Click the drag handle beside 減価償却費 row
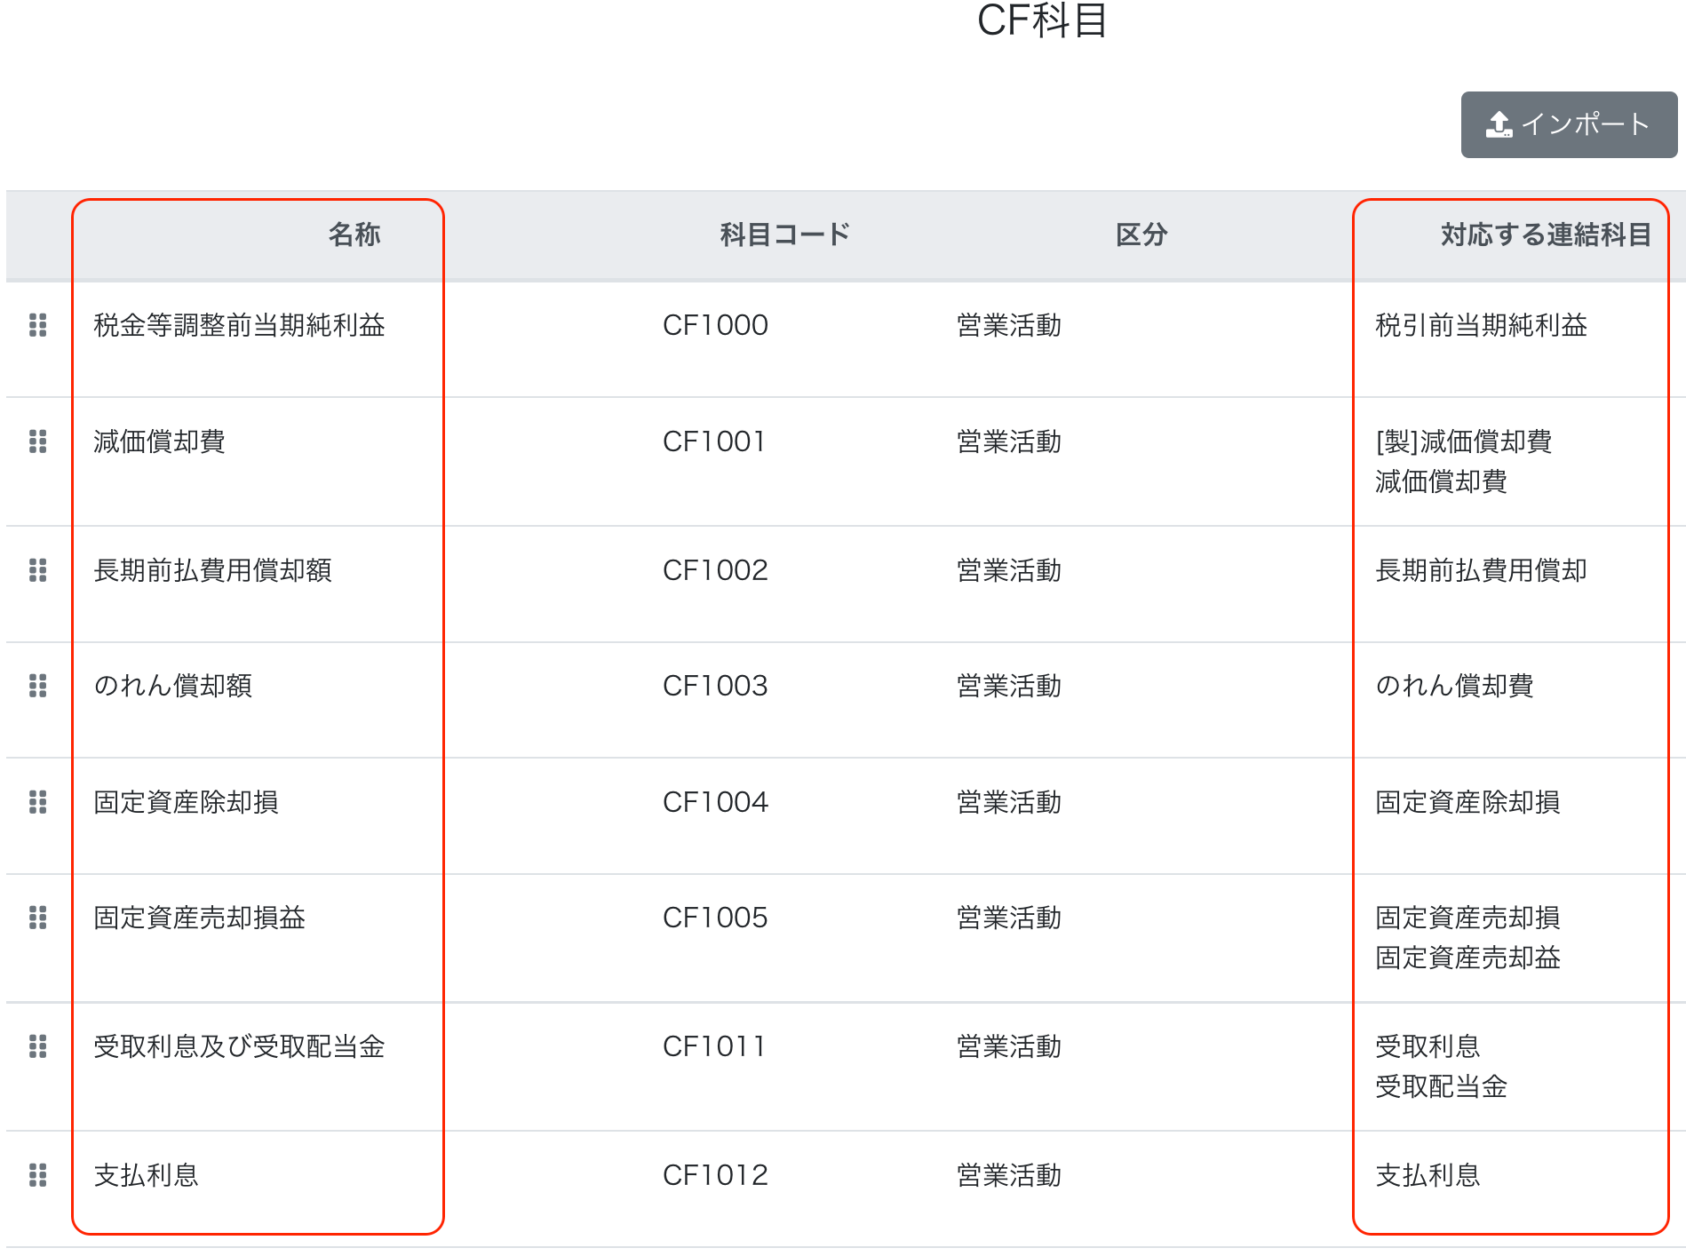 [x=38, y=441]
